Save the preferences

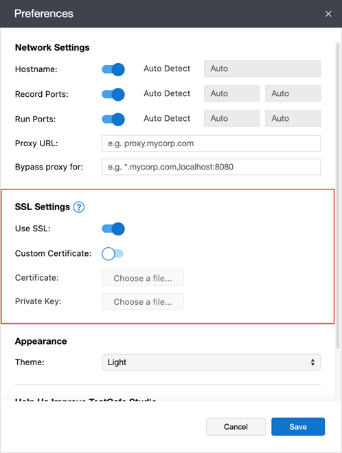(298, 426)
